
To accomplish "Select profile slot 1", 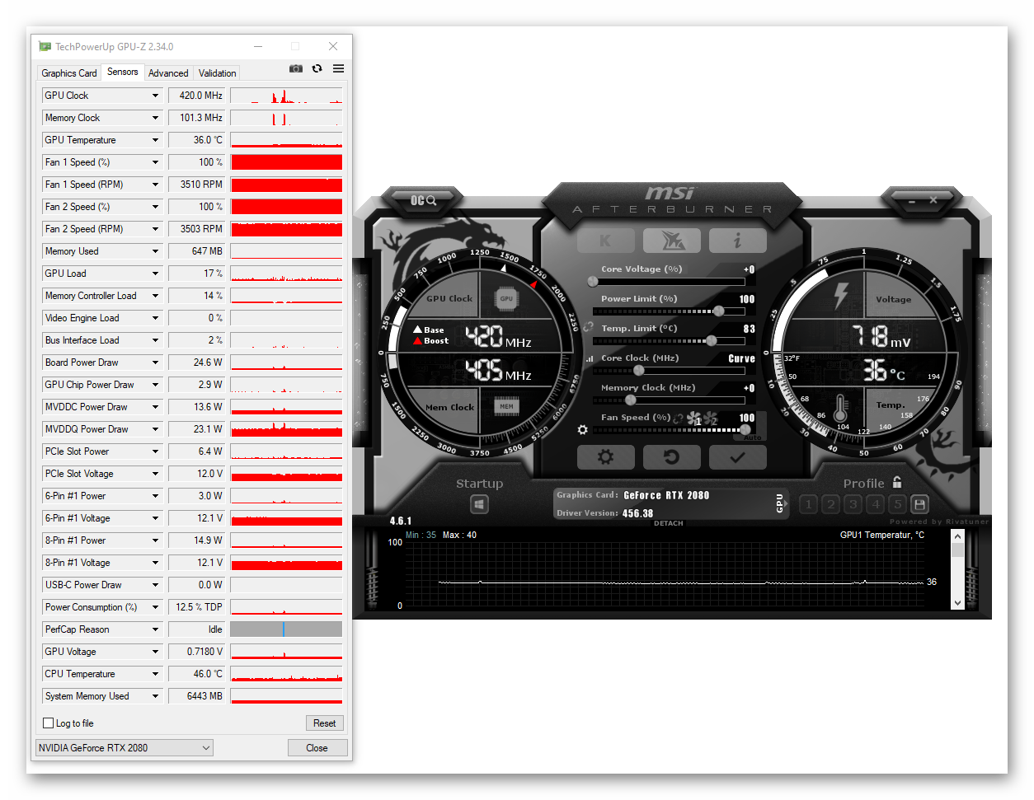I will [808, 503].
